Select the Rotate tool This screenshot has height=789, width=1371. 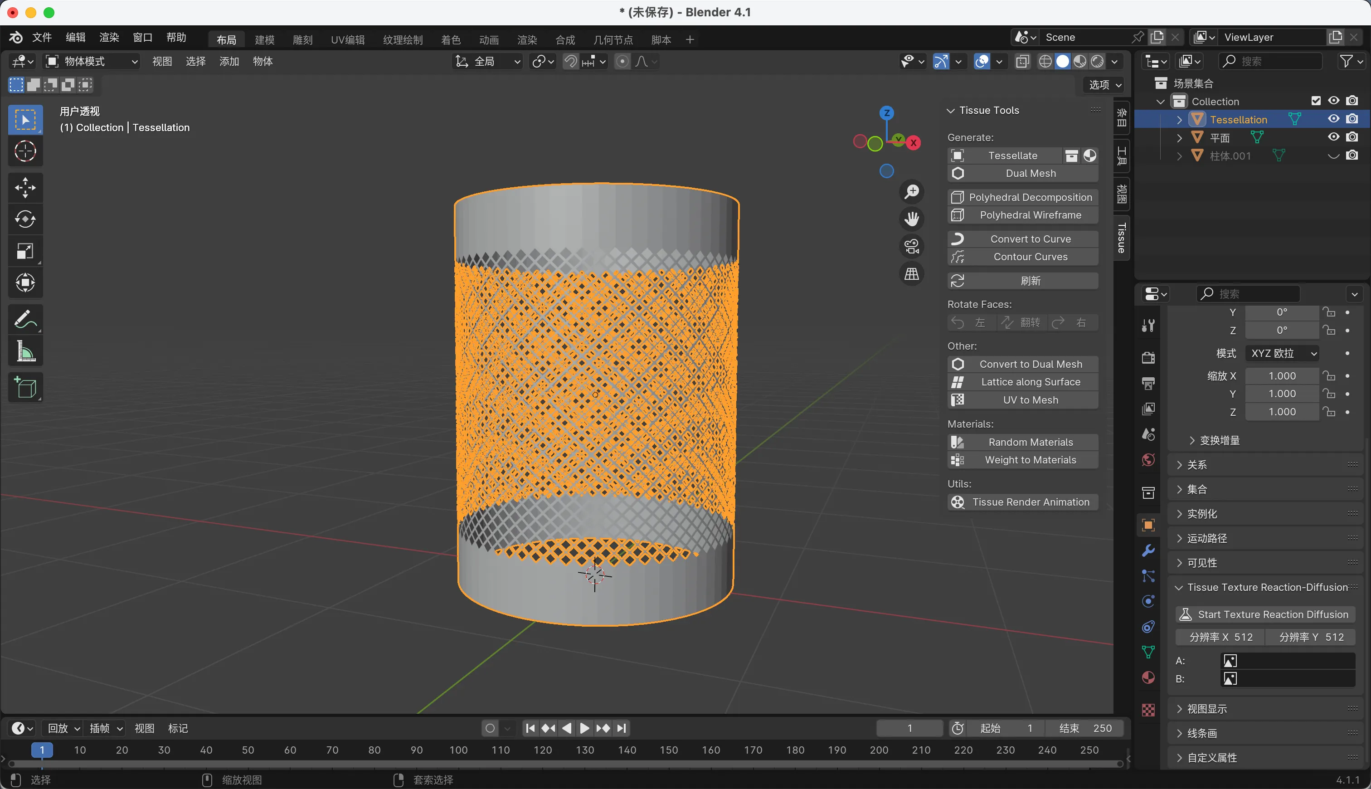pos(25,219)
